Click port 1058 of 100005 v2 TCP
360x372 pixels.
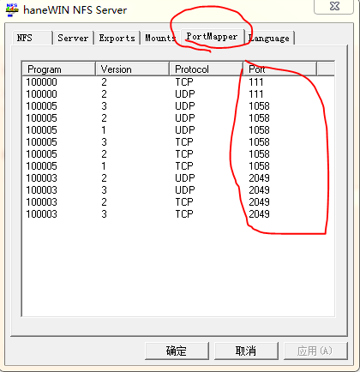click(259, 154)
